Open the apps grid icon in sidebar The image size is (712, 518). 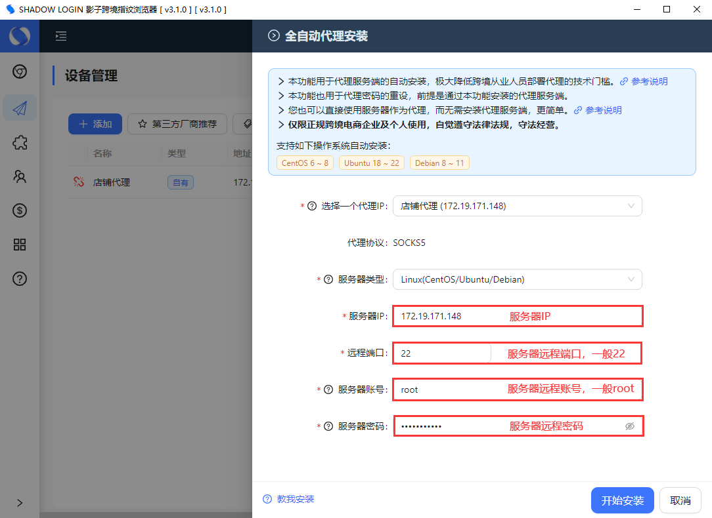tap(20, 245)
